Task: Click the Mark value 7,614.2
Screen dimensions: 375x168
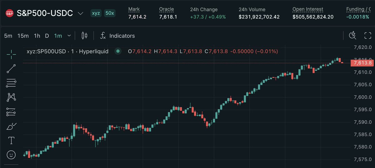Action: pyautogui.click(x=137, y=17)
